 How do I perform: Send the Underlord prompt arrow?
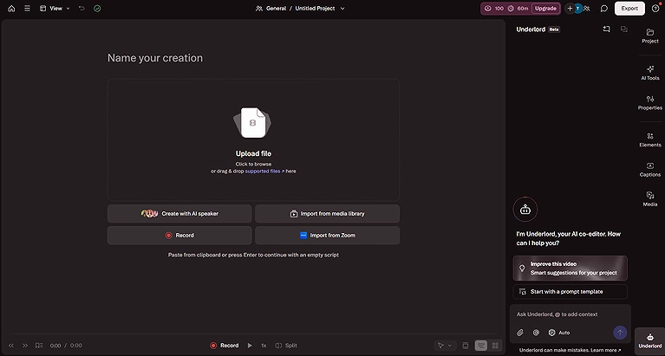coord(620,333)
